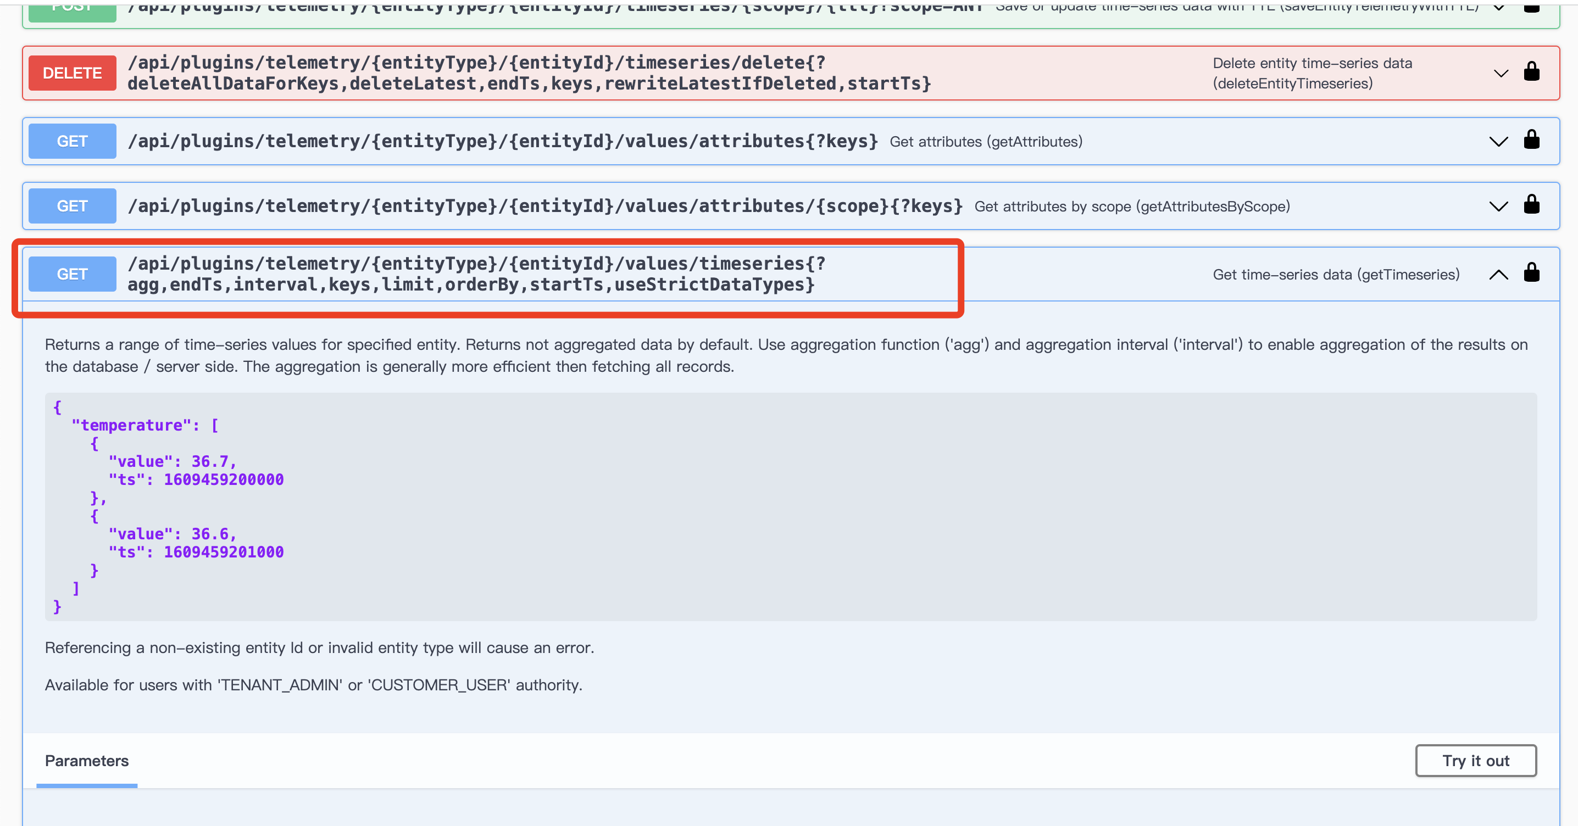Screen dimensions: 1578x826
Task: Click timestamp 1609459201000 in JSON example
Action: click(224, 552)
